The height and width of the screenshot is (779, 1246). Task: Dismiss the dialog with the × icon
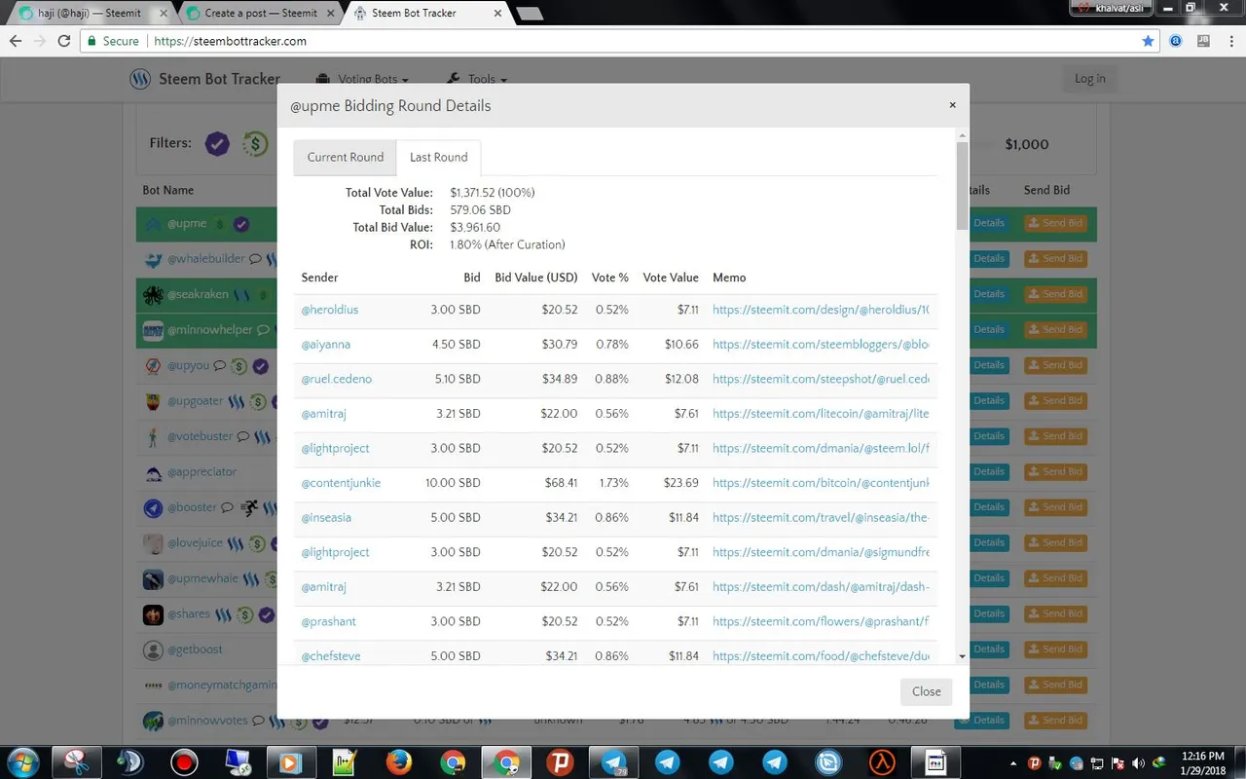(952, 105)
